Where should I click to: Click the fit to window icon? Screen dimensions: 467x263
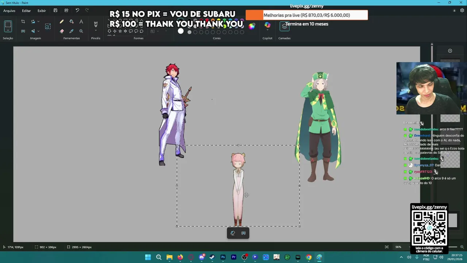[x=387, y=247]
